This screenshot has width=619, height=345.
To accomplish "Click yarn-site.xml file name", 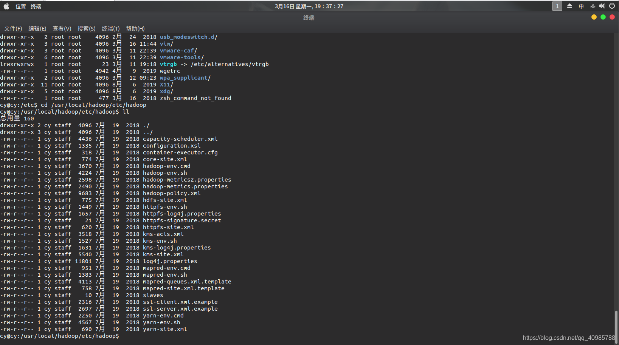I will 165,329.
